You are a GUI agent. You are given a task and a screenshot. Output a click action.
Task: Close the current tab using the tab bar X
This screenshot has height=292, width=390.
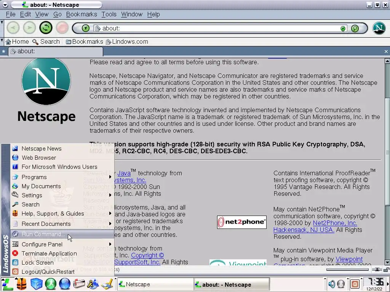point(386,52)
